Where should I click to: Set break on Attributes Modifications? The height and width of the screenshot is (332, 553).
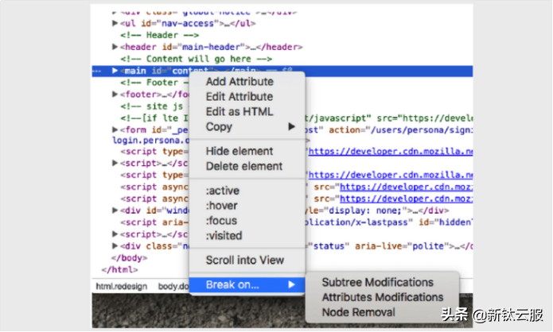pos(382,297)
